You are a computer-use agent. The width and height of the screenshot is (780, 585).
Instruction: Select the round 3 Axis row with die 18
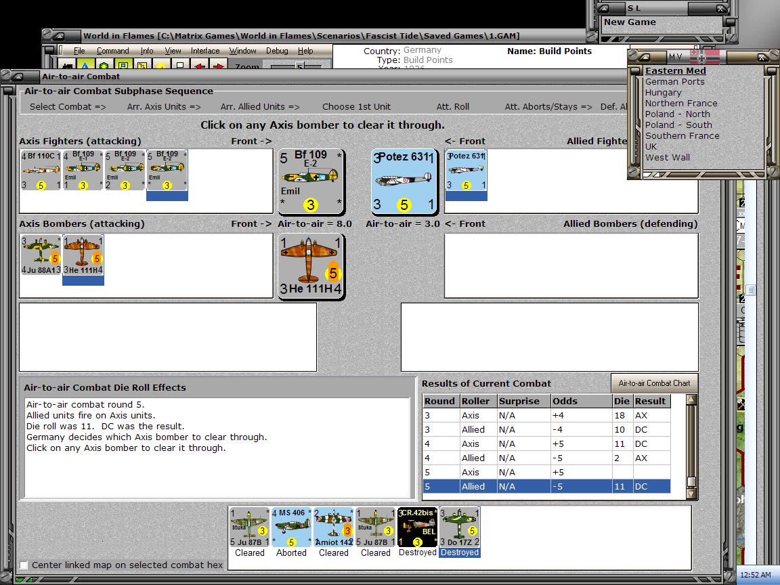click(546, 415)
